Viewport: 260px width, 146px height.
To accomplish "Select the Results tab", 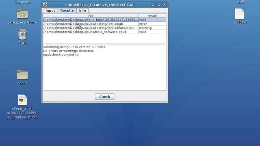I will point(67,11).
